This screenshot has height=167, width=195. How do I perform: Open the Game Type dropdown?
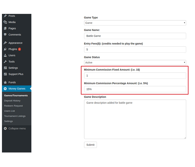(x=135, y=23)
